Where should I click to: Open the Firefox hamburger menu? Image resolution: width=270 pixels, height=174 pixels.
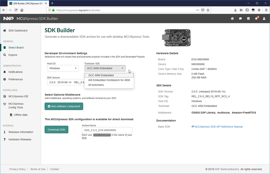point(266,10)
